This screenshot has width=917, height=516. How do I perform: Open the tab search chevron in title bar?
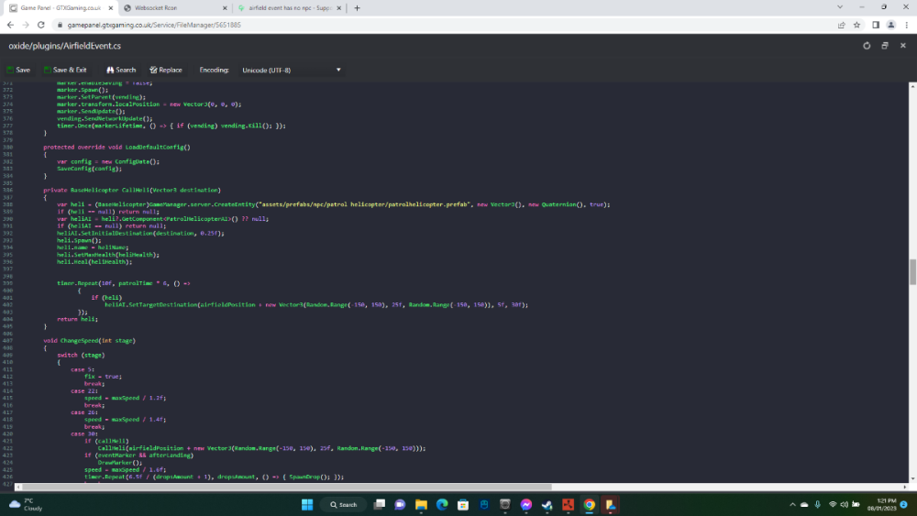pos(840,7)
